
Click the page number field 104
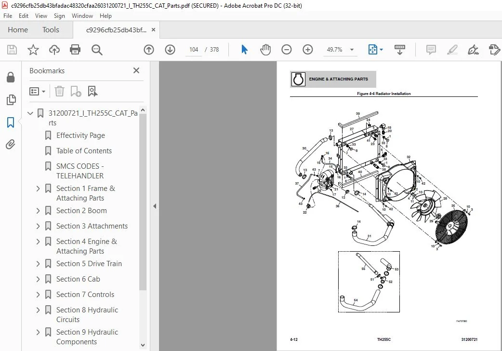tap(194, 50)
